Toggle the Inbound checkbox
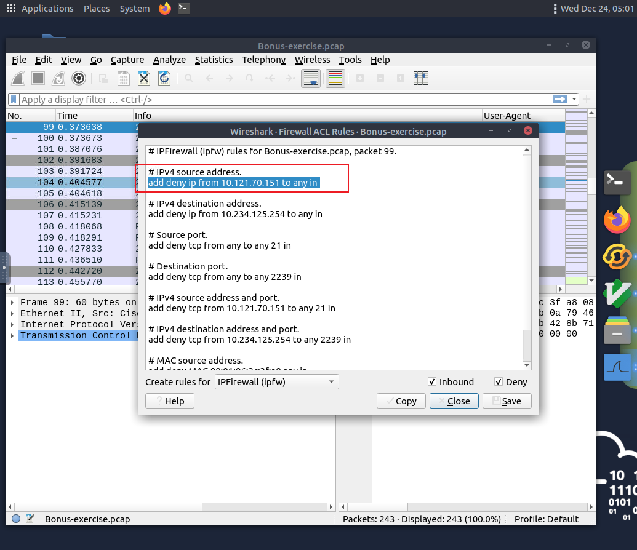The image size is (637, 550). (x=432, y=382)
